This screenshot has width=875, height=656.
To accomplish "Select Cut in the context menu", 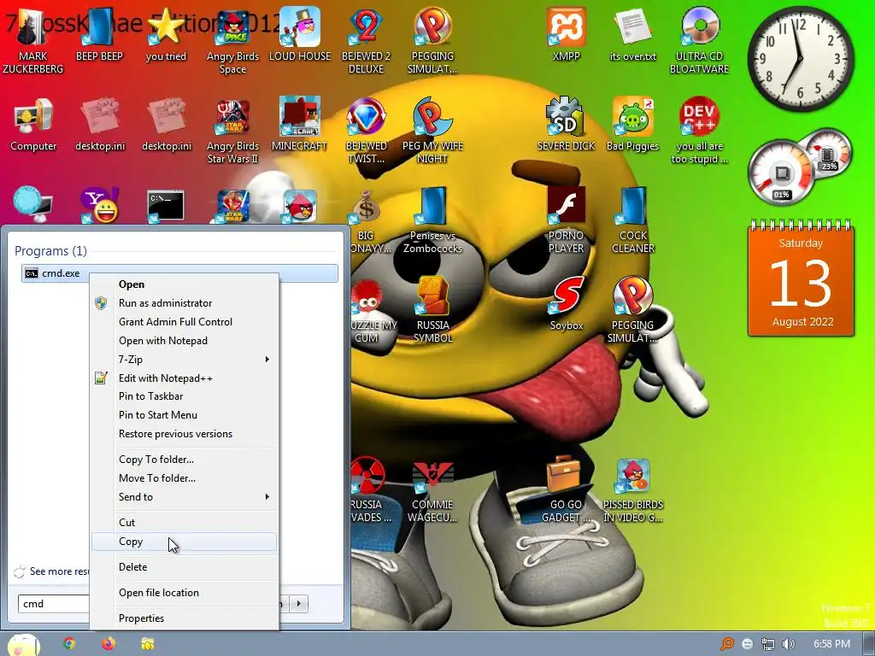I will coord(185,523).
